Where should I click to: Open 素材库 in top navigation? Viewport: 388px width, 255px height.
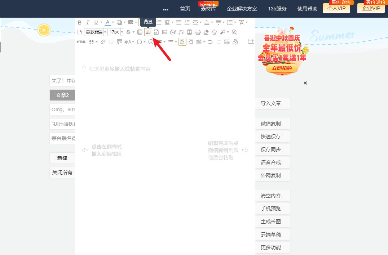coord(208,9)
